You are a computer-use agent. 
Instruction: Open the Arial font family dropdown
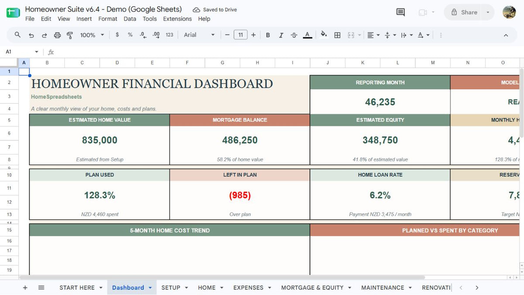tap(199, 35)
